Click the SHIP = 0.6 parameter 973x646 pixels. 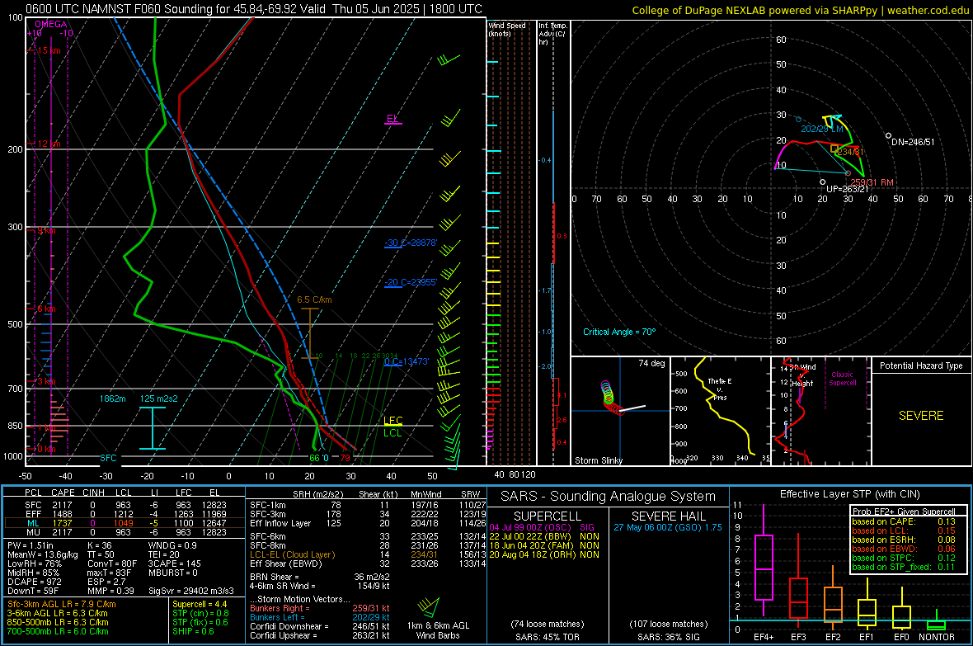(193, 631)
